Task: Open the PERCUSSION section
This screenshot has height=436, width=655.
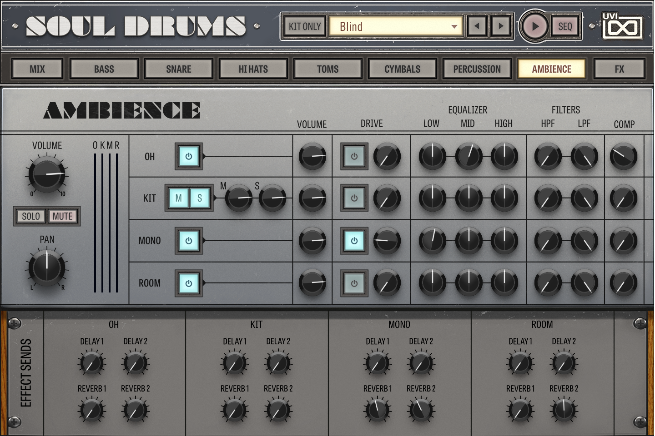Action: (477, 69)
